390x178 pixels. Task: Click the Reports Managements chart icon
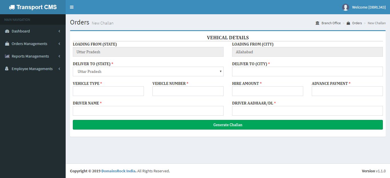[7, 56]
